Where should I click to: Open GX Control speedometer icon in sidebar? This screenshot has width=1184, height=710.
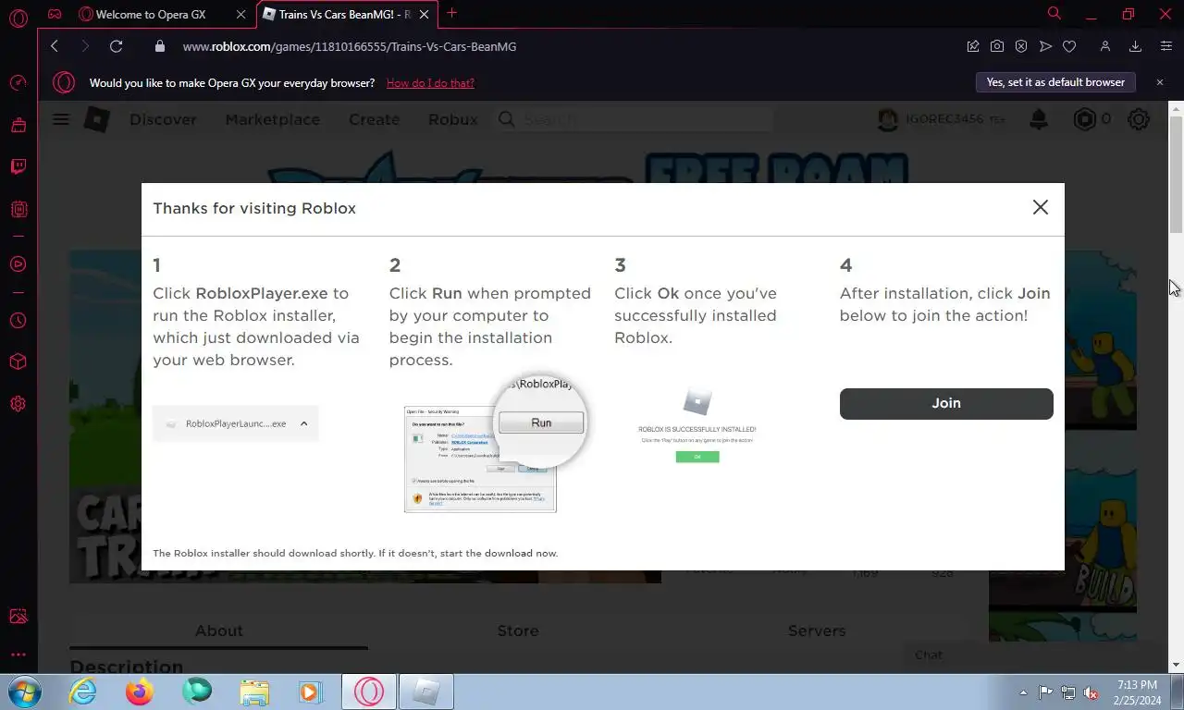click(x=18, y=83)
